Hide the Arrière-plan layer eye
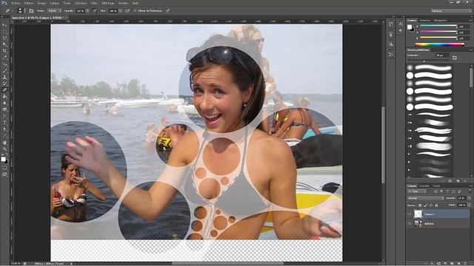 coord(410,223)
